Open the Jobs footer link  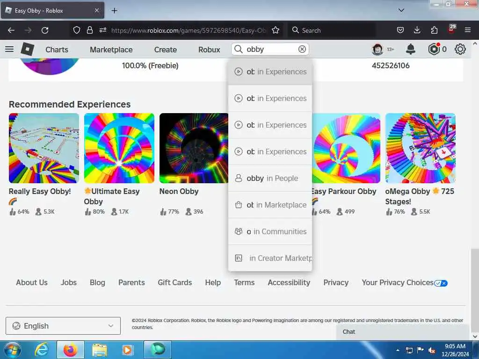point(69,283)
